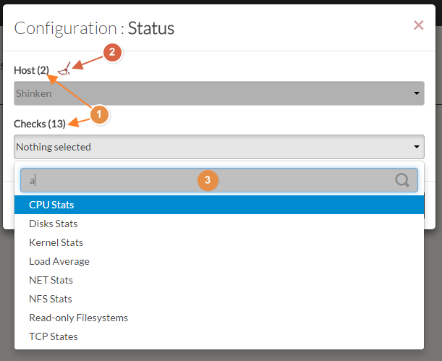Screen dimensions: 442x361
Task: Pick Kernel Stats in the checks list
Action: [x=56, y=242]
